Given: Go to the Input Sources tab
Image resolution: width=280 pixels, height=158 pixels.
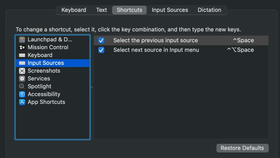Looking at the screenshot, I should (x=170, y=10).
